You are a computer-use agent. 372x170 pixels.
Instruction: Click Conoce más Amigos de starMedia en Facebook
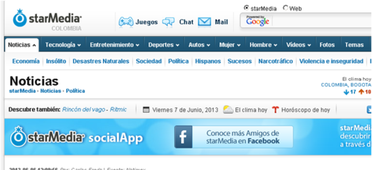point(243,137)
